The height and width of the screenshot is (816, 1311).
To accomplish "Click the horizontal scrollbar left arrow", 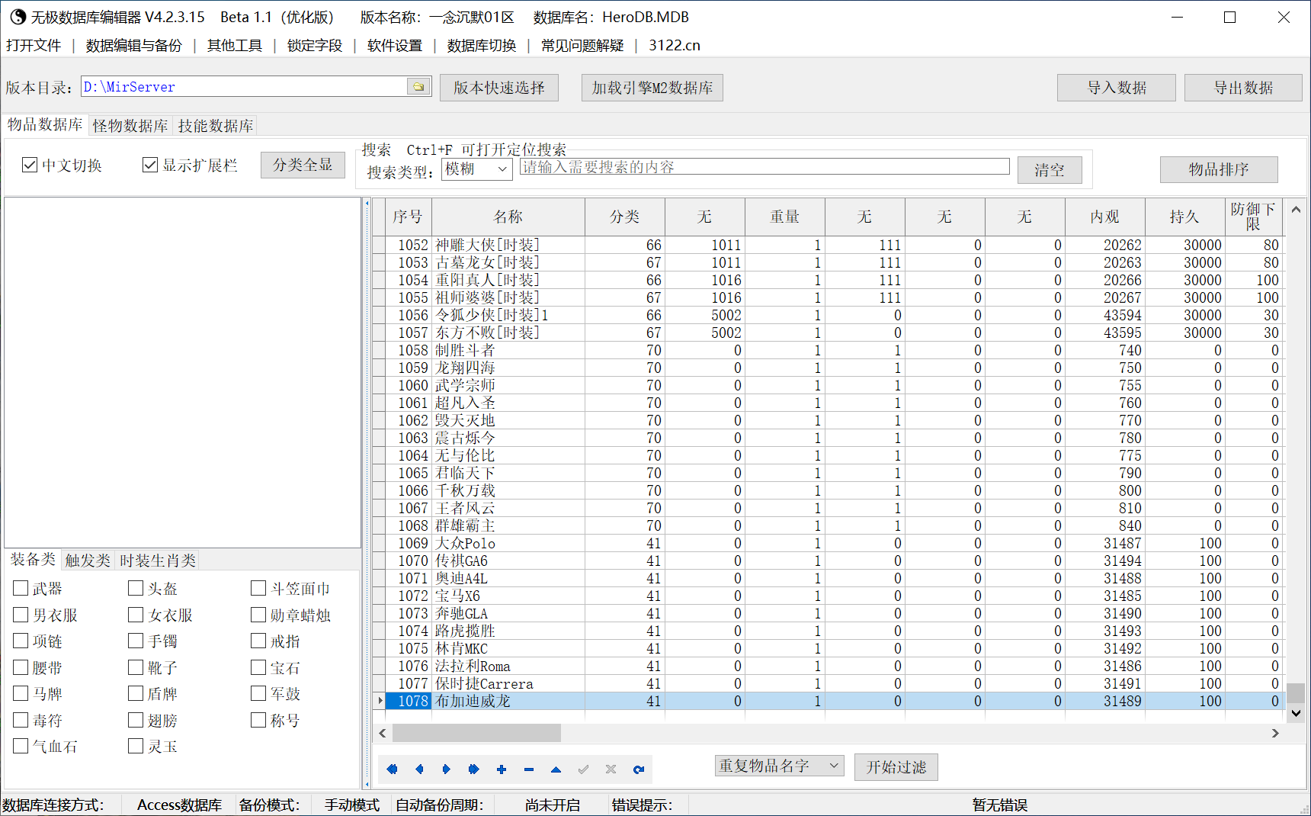I will pyautogui.click(x=383, y=733).
